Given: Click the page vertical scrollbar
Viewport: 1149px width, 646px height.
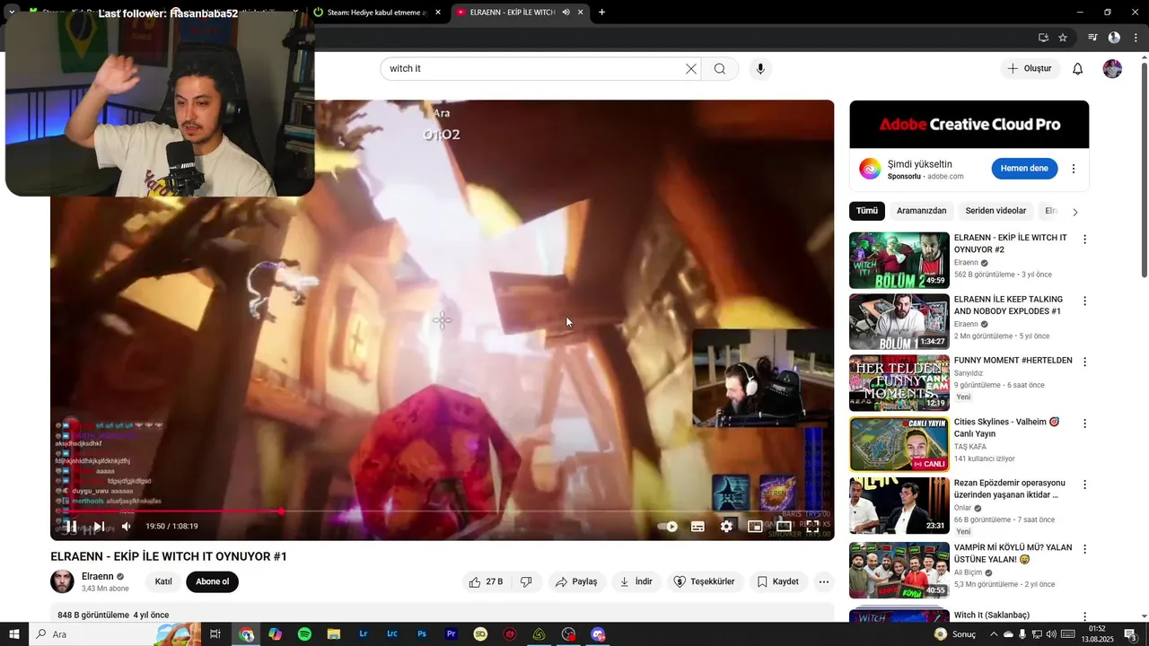Looking at the screenshot, I should pyautogui.click(x=1144, y=170).
